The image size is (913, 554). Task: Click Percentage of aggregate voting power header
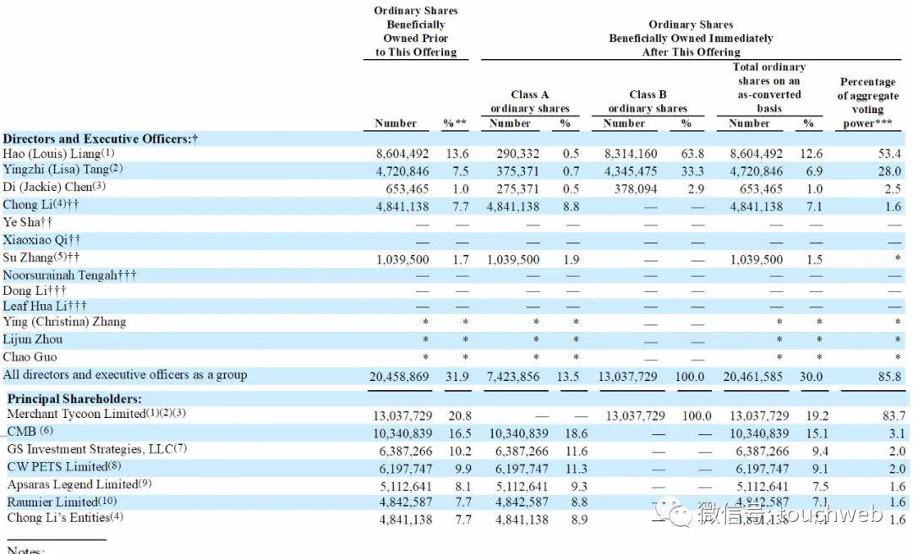868,102
